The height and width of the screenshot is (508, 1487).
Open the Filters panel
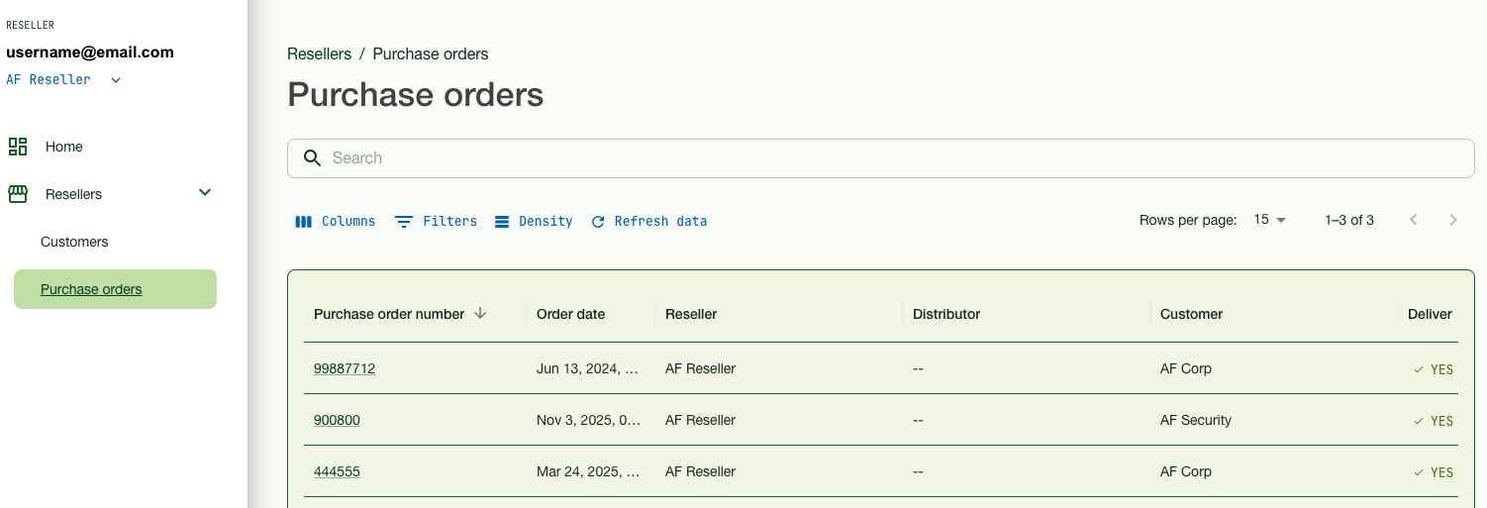click(436, 222)
